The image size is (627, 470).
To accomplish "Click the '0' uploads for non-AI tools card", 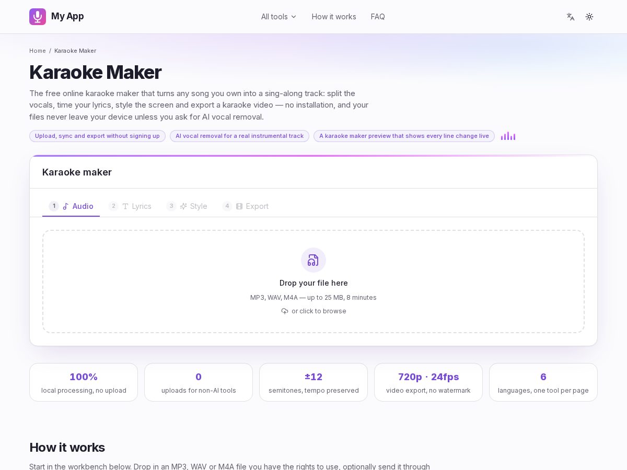I will coord(199,382).
